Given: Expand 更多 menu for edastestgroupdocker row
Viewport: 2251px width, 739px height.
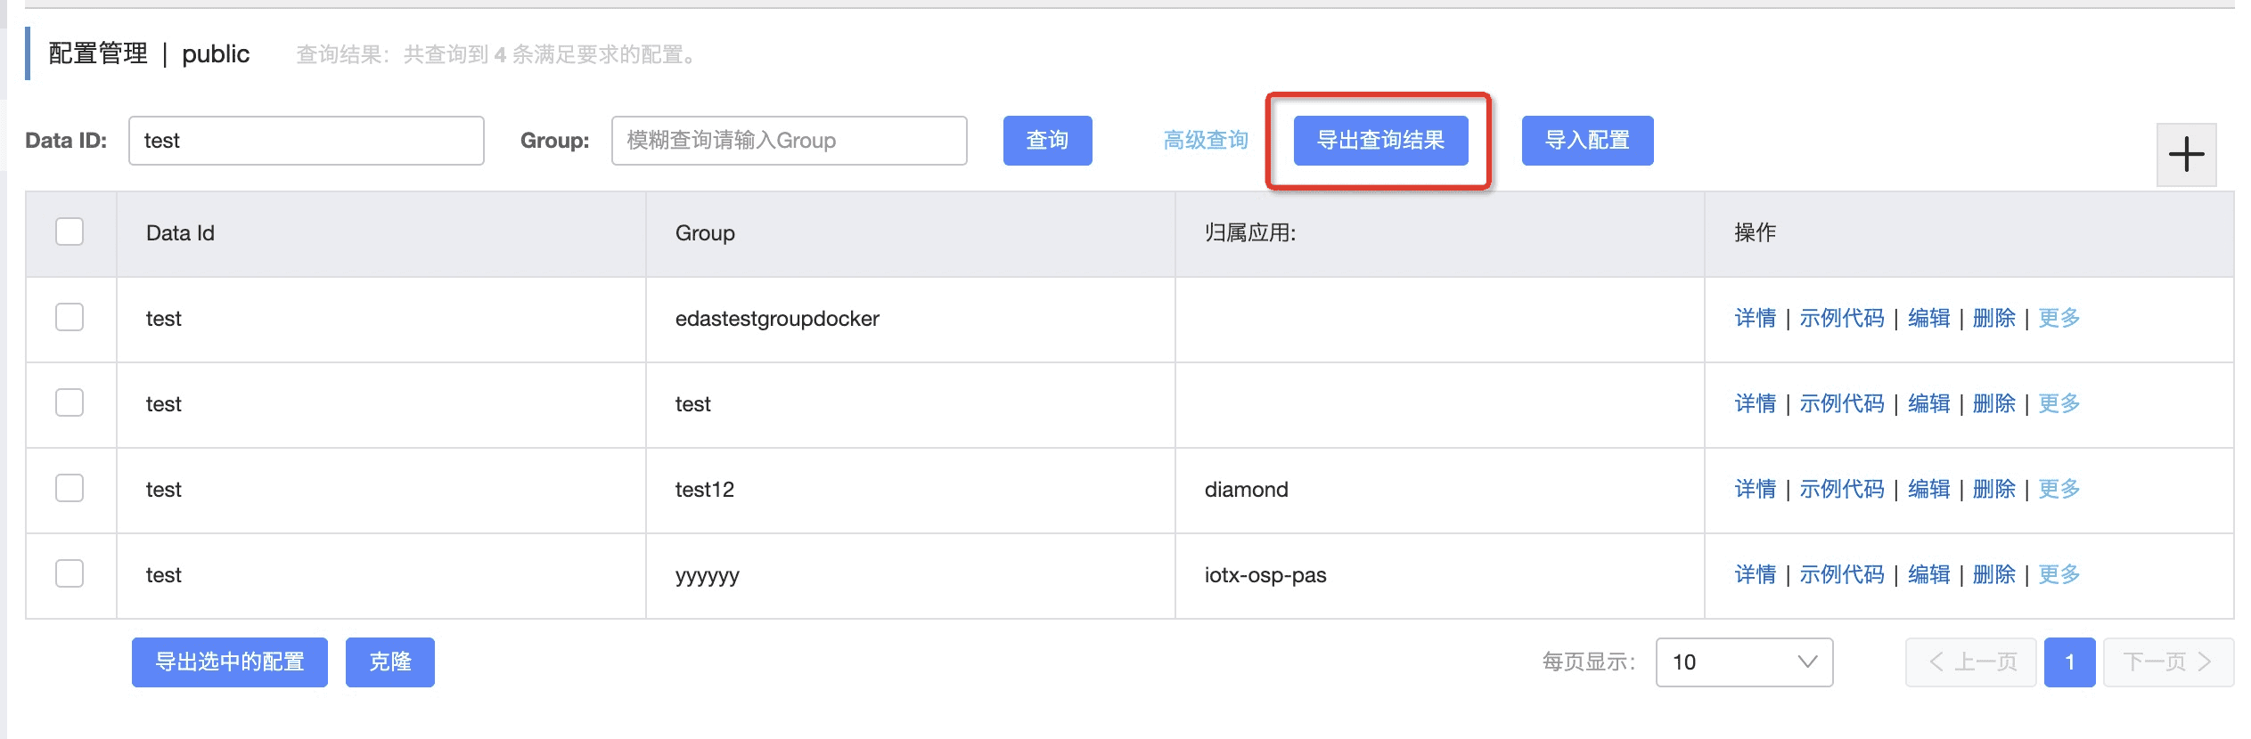Looking at the screenshot, I should (x=2059, y=318).
